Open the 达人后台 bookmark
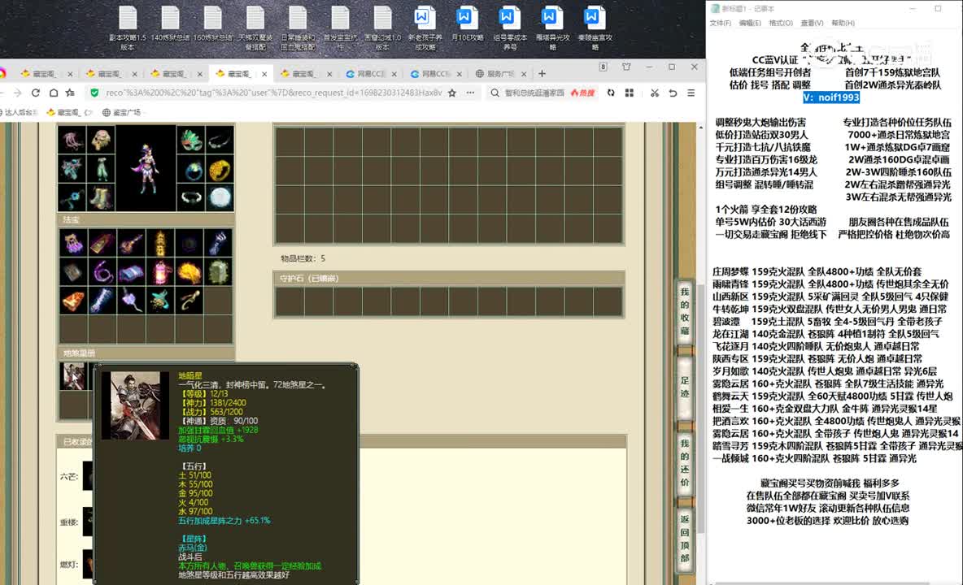The height and width of the screenshot is (585, 963). pos(20,112)
